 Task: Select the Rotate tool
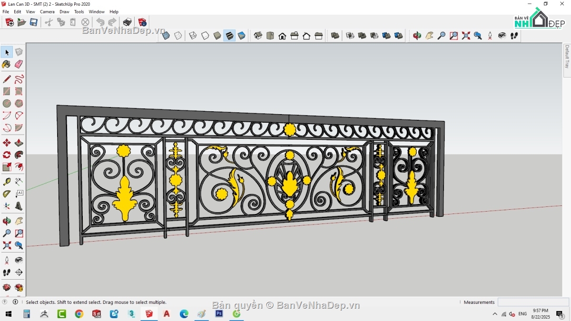pyautogui.click(x=7, y=155)
